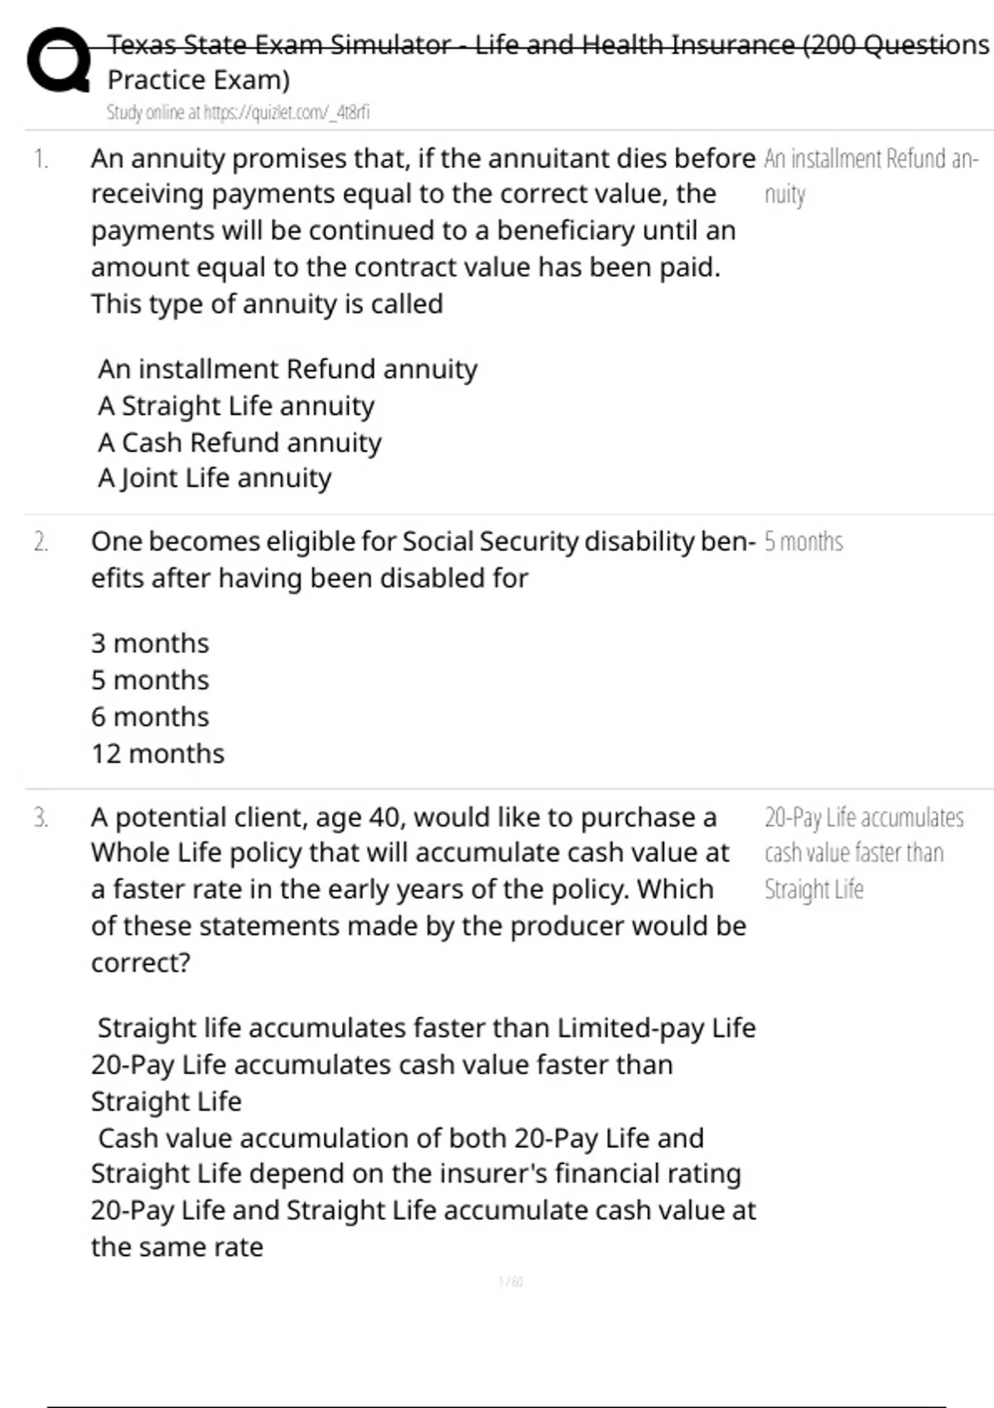This screenshot has height=1408, width=994.
Task: Select option 20-Pay and Straight Life same rate
Action: pyautogui.click(x=423, y=1228)
